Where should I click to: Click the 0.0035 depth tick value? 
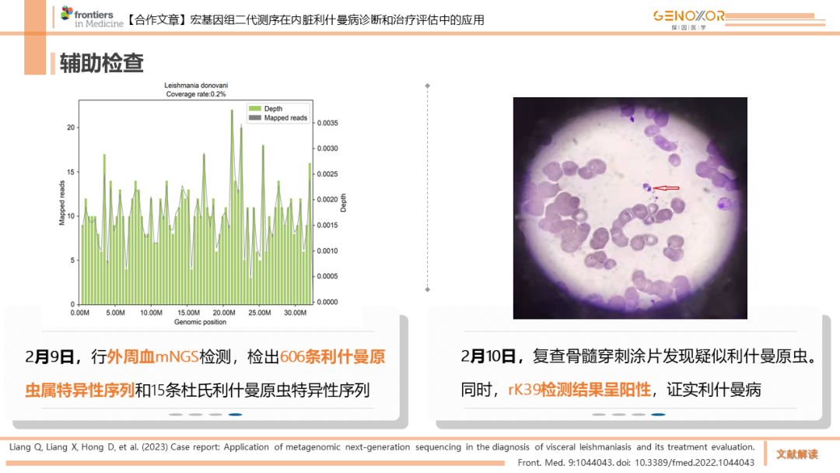click(327, 123)
